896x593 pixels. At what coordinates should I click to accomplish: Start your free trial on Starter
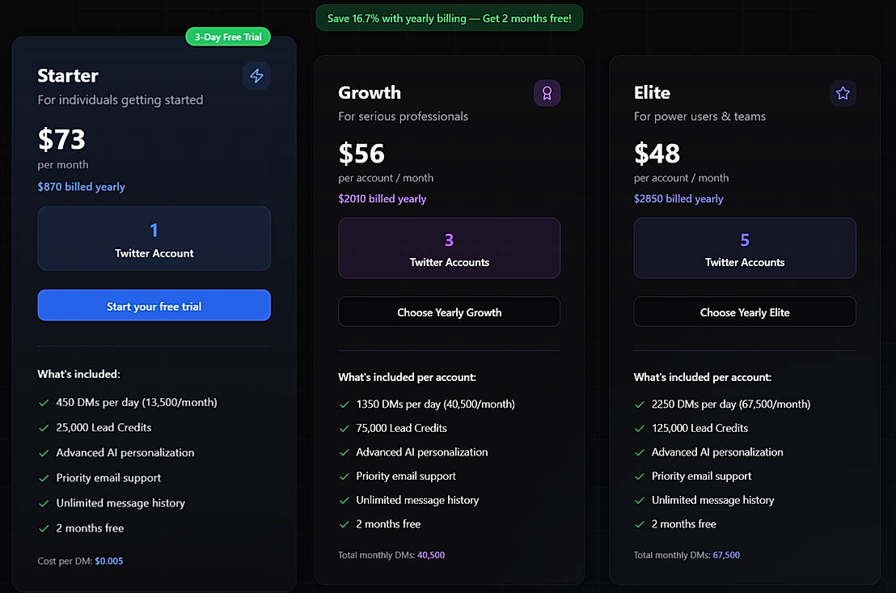[x=154, y=306]
